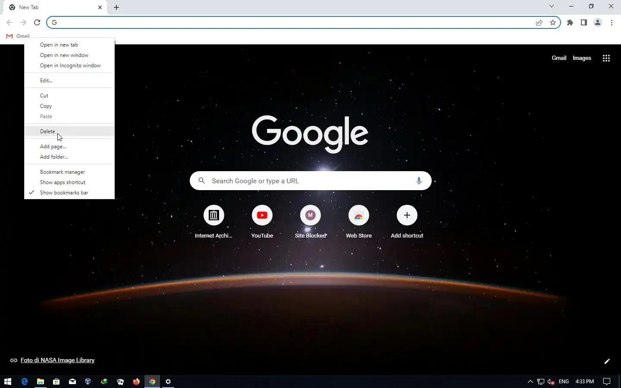Open the Extensions puzzle icon
The height and width of the screenshot is (388, 621).
tap(570, 22)
